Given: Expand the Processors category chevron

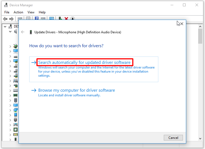Looking at the screenshot, I should (10, 130).
